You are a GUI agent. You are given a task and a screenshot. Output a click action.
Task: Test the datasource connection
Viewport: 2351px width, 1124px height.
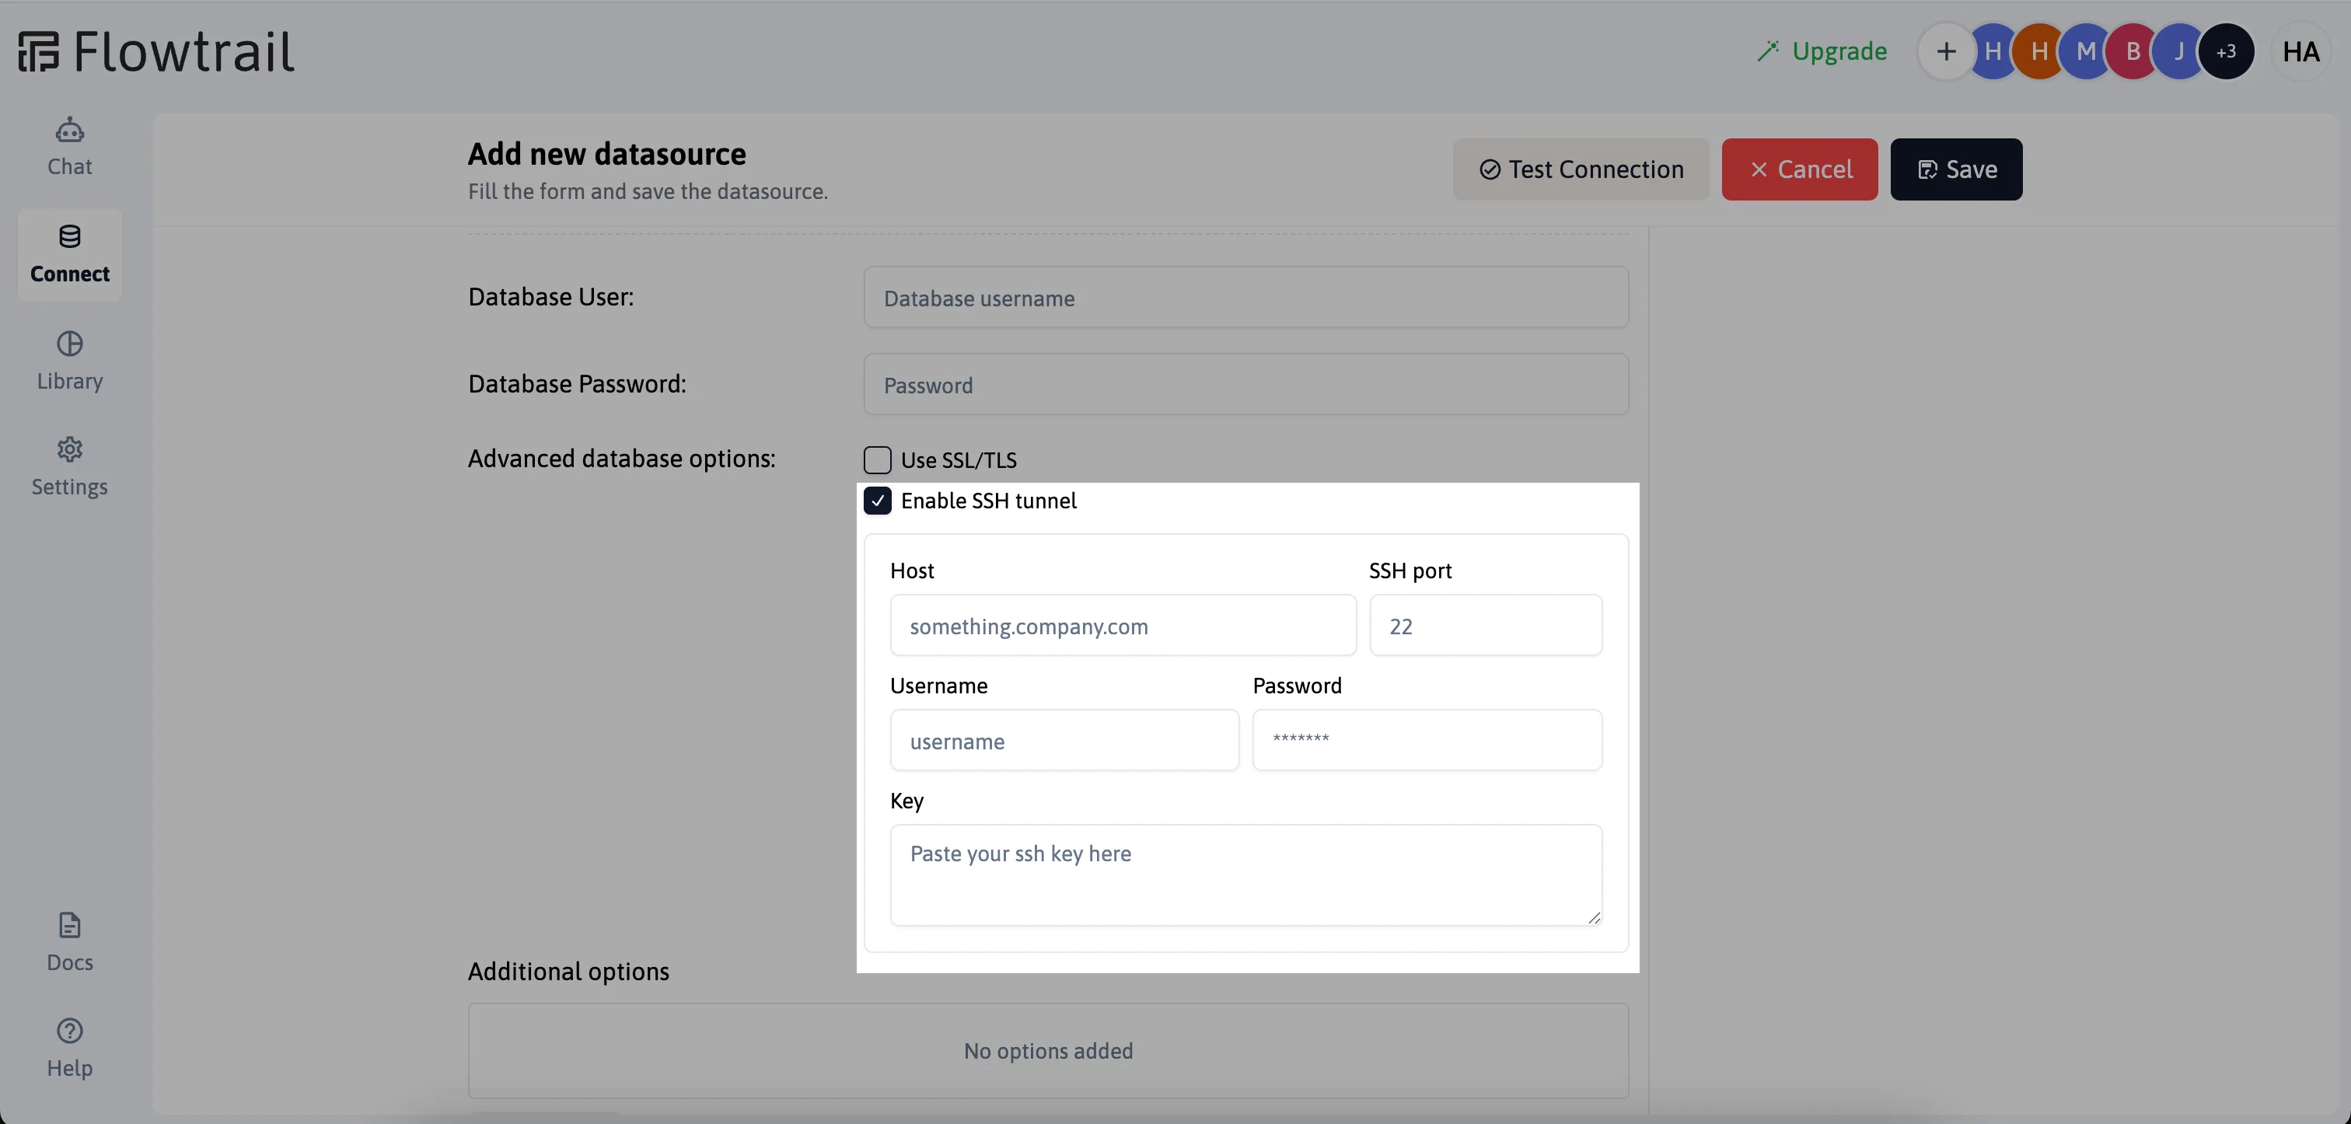1581,169
